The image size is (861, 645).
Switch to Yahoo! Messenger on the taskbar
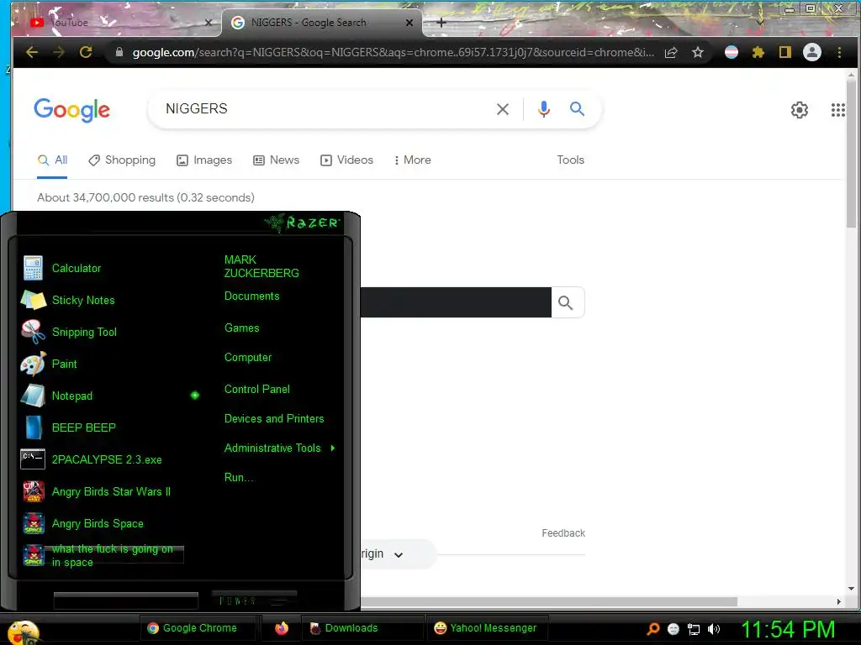(x=486, y=628)
